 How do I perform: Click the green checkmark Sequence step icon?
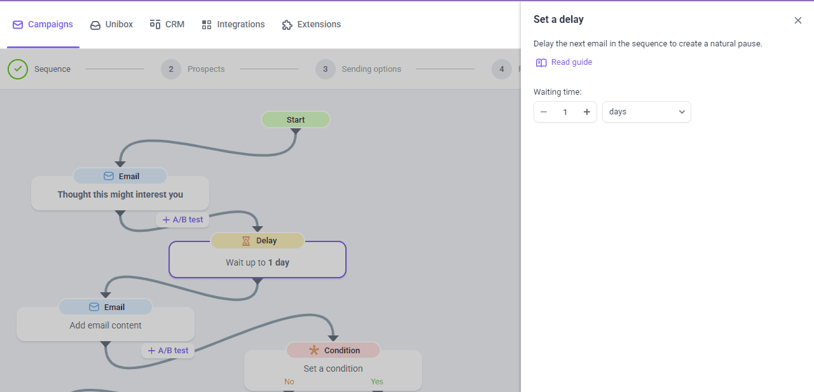18,69
